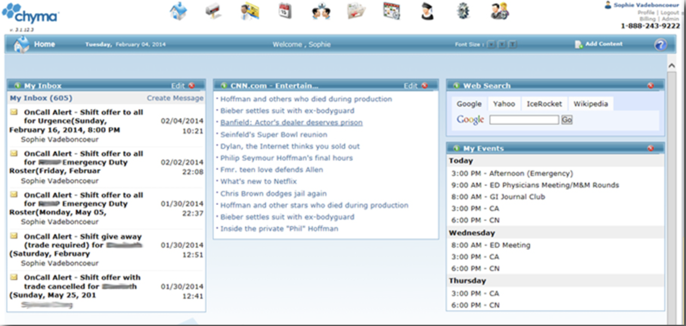The width and height of the screenshot is (686, 326).
Task: Click the envelope icon of the 01/30/2014 22:37 message
Action: click(x=14, y=195)
